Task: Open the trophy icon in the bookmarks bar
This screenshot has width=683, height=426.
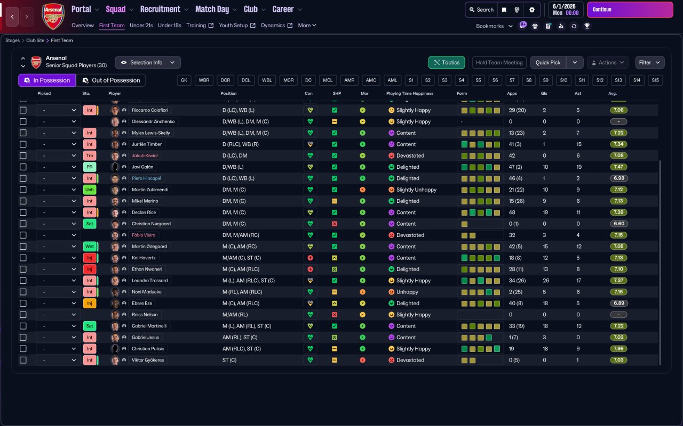Action: [x=587, y=26]
